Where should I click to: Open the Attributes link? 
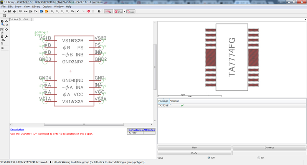(x=149, y=130)
